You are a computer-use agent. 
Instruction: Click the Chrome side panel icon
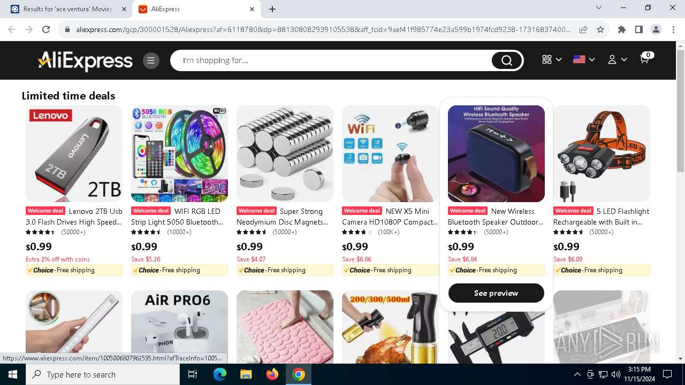(638, 29)
